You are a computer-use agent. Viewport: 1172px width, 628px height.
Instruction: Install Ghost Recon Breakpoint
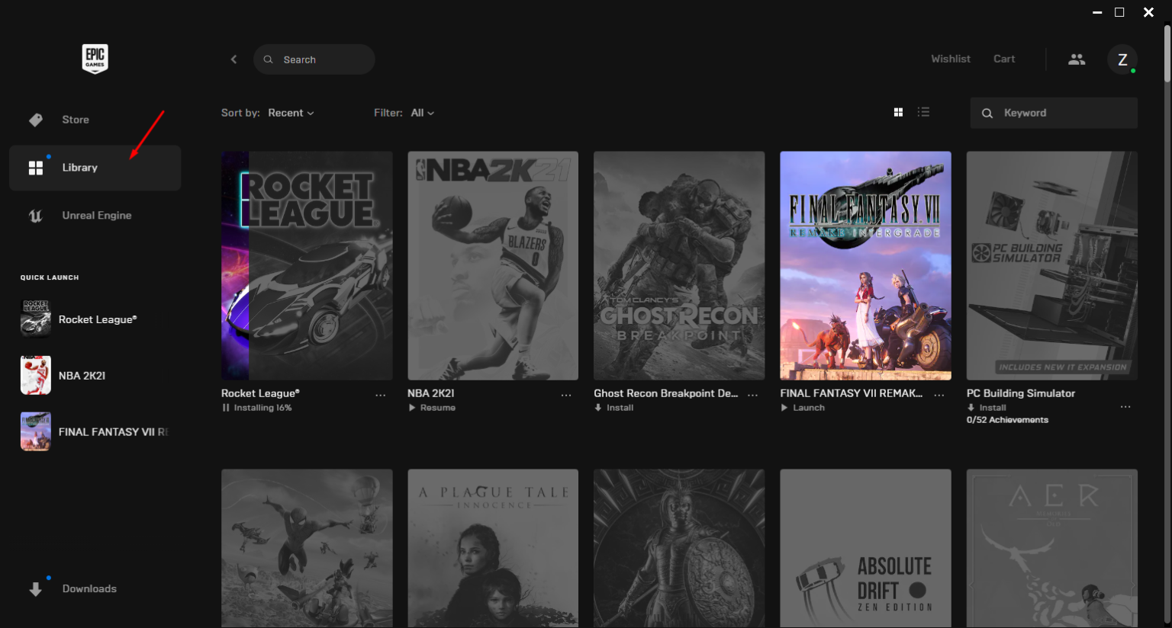click(x=614, y=408)
